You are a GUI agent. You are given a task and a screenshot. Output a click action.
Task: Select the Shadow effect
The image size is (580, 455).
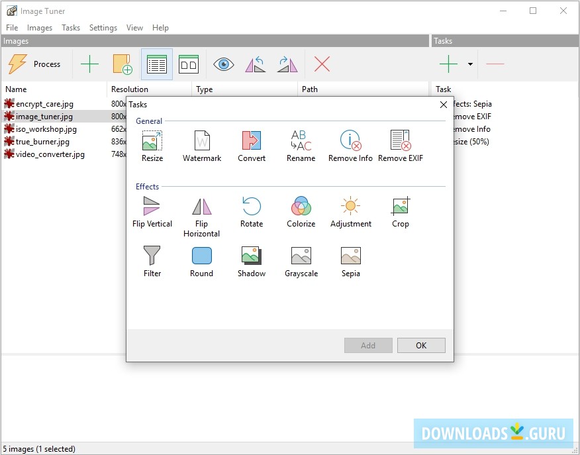252,261
